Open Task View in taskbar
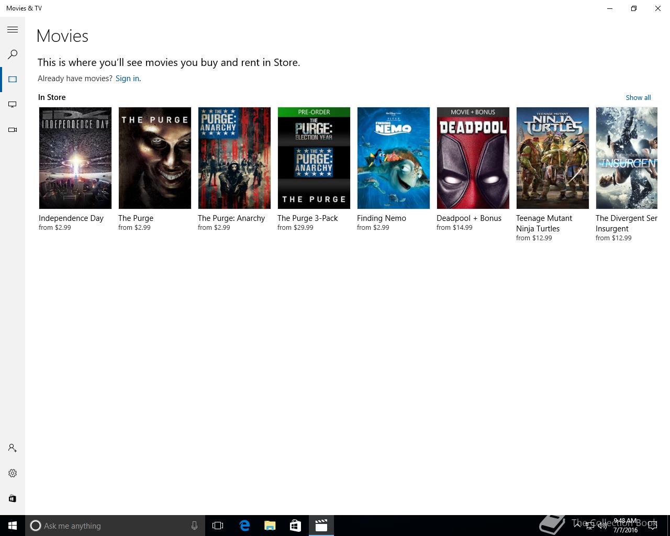The height and width of the screenshot is (536, 670). click(x=218, y=526)
